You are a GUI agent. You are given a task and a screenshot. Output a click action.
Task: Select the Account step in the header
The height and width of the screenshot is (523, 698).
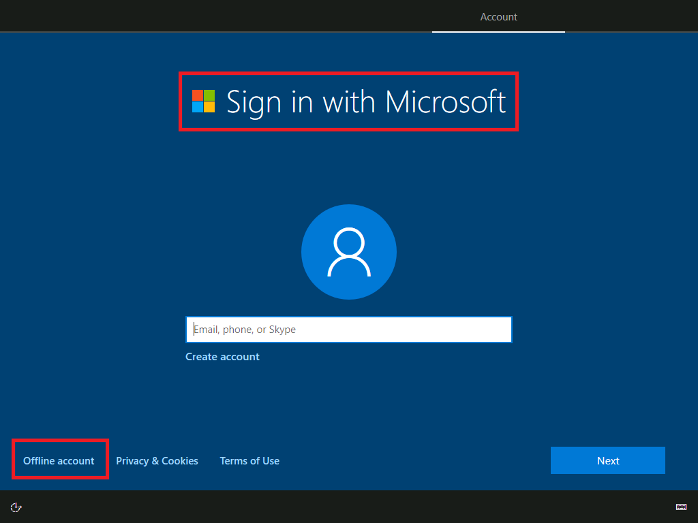498,16
